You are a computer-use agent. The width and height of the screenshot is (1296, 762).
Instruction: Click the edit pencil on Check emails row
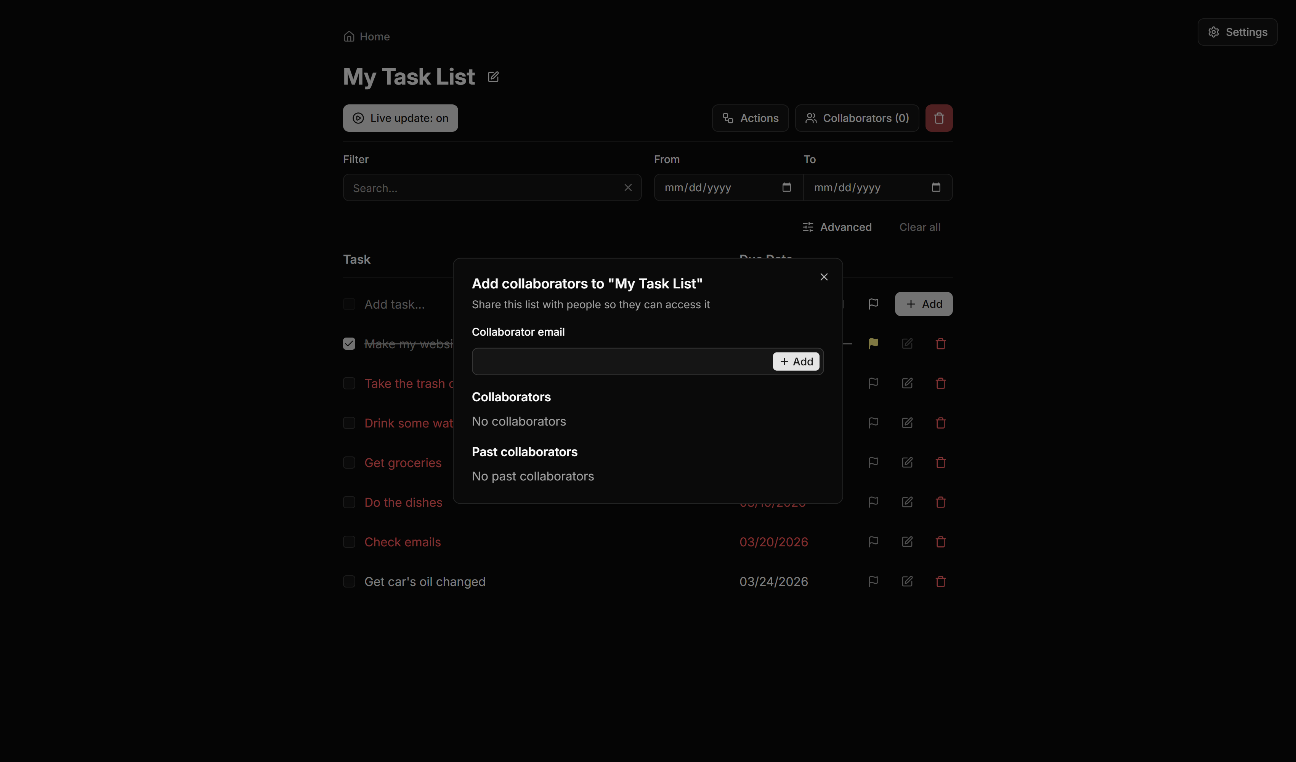click(x=907, y=541)
